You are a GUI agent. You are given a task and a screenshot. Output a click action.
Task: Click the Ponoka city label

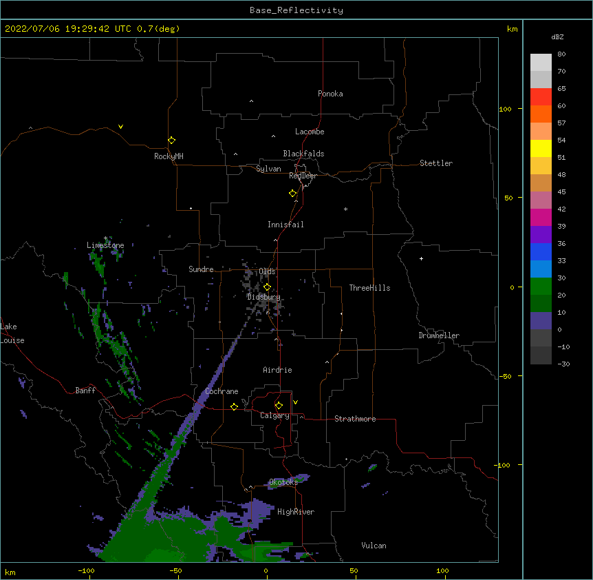330,94
